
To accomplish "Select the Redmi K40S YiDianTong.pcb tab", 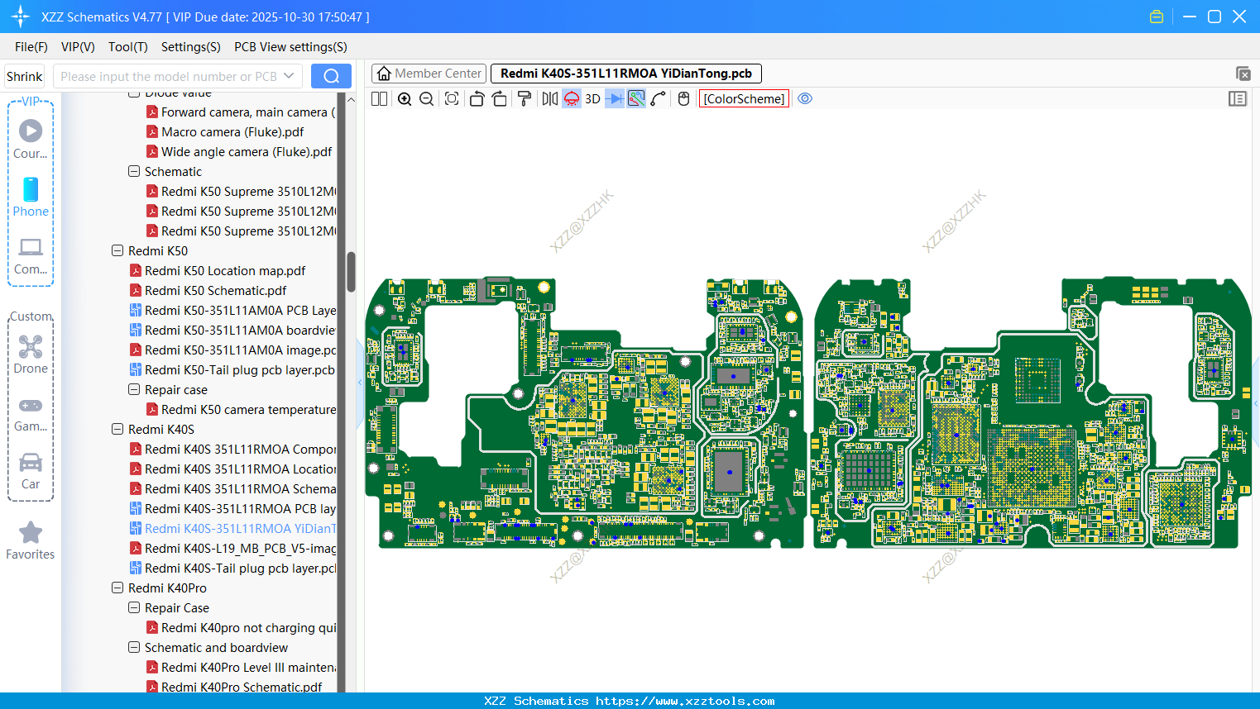I will pos(626,73).
